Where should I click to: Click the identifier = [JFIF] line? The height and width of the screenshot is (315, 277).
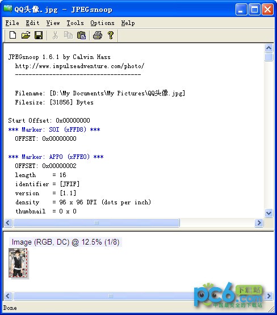click(x=47, y=184)
